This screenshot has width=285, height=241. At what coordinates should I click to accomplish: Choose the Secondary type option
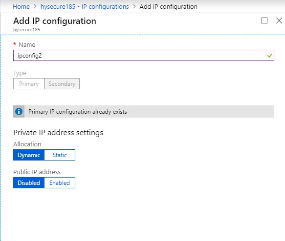tap(62, 83)
